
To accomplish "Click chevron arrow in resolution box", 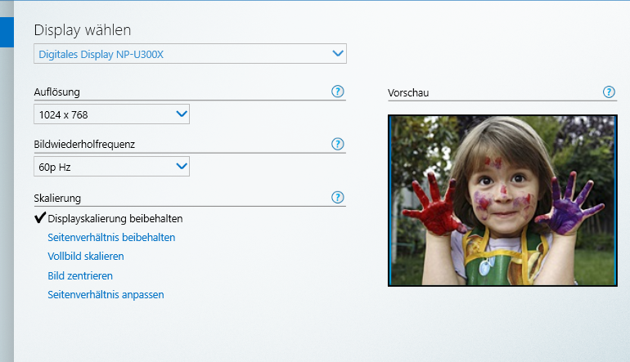I will (182, 114).
